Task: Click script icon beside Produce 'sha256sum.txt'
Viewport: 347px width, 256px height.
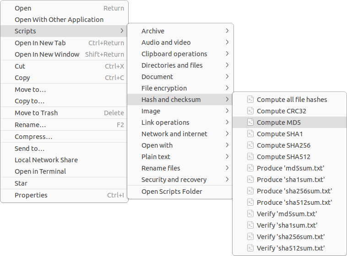Action: click(250, 191)
